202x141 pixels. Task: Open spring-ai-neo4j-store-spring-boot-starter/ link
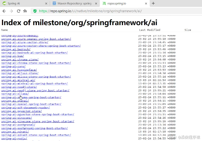tap(35, 90)
